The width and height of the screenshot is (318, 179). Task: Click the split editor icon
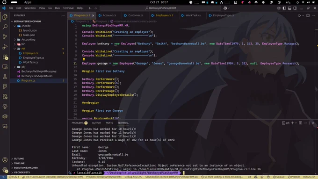pyautogui.click(x=308, y=15)
